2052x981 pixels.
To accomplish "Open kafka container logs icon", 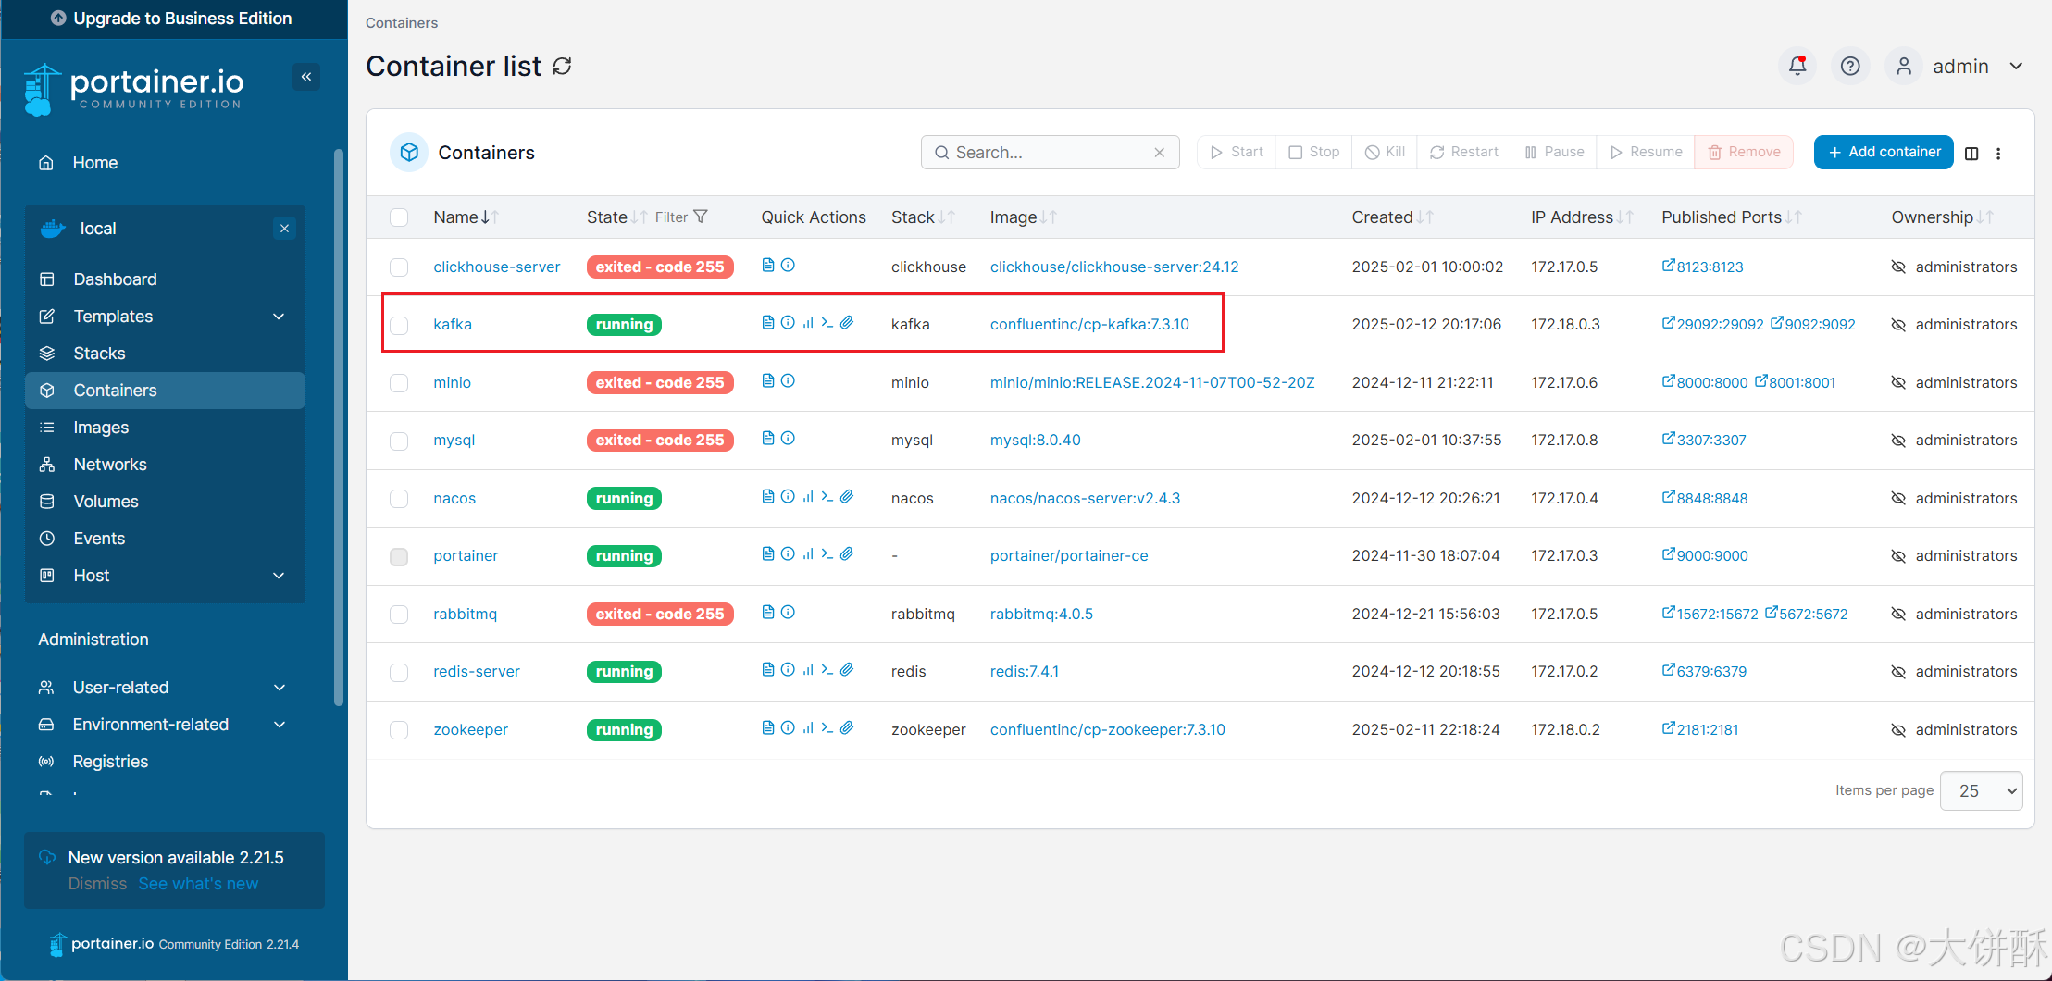I will click(x=768, y=323).
